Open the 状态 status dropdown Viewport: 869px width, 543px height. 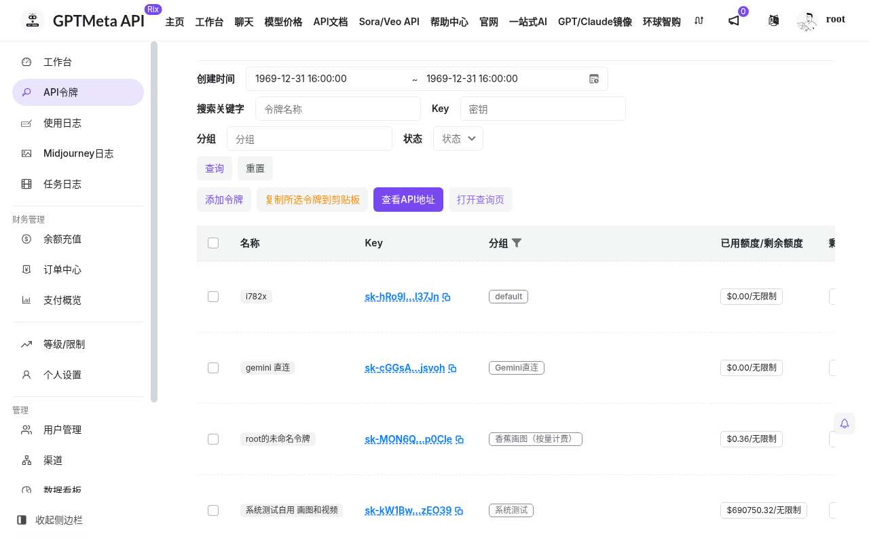point(458,138)
